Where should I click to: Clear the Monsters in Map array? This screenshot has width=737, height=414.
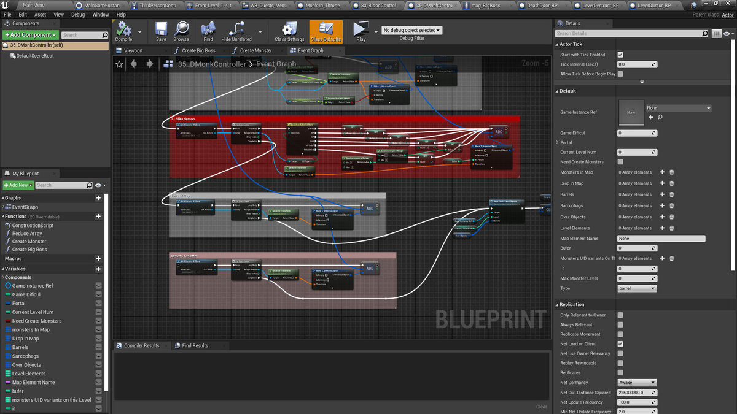671,172
